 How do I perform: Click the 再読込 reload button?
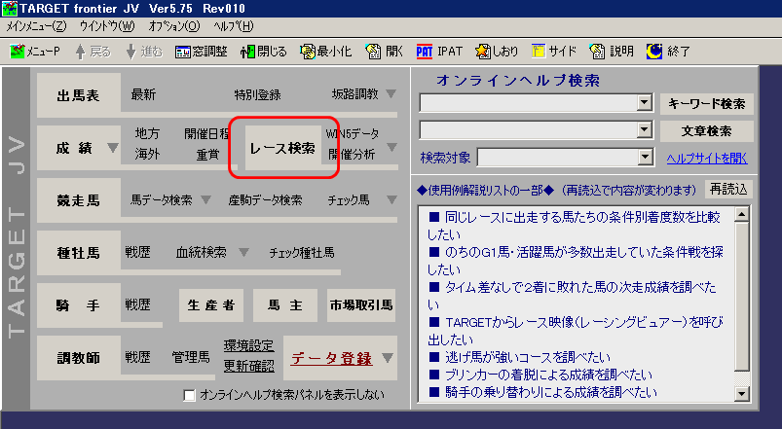(728, 190)
